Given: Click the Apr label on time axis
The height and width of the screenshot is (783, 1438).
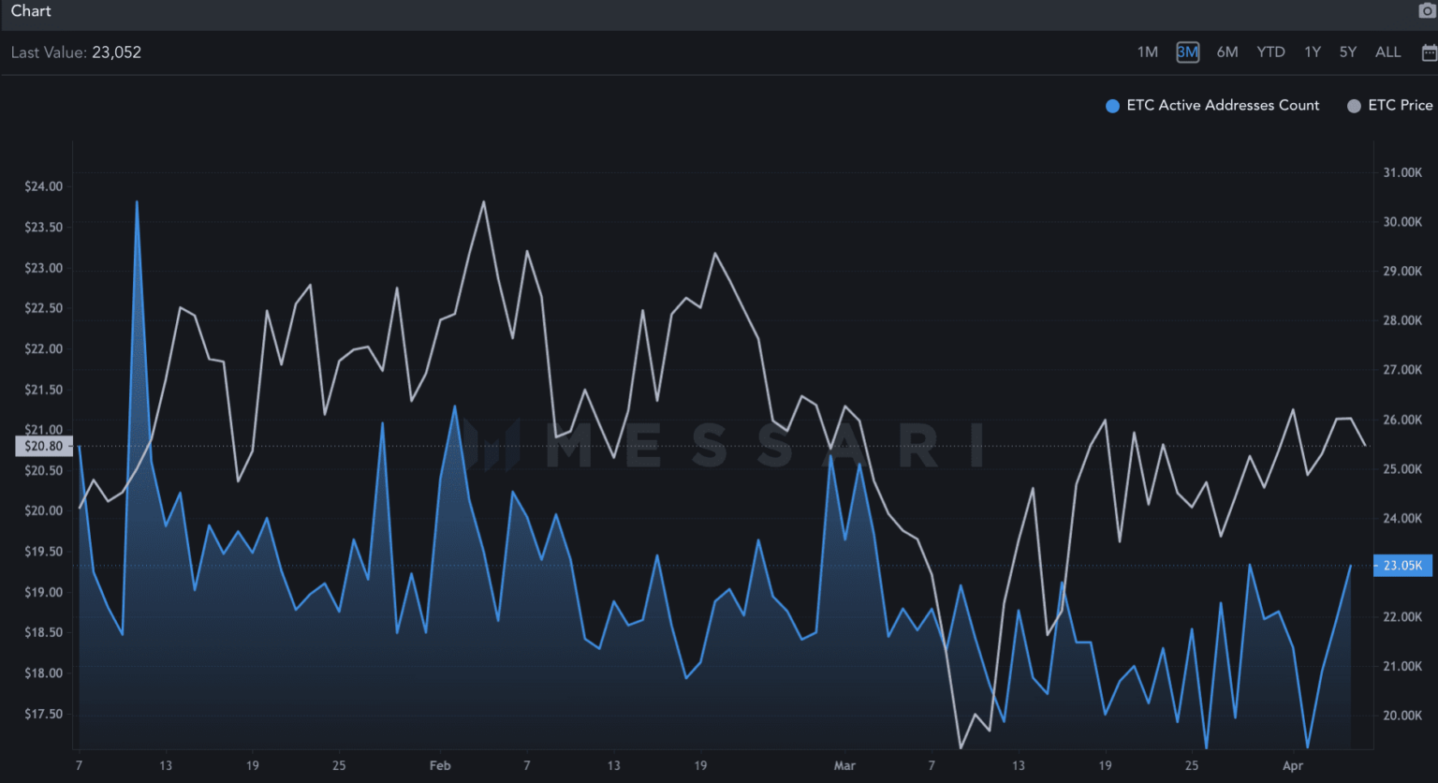Looking at the screenshot, I should point(1293,766).
